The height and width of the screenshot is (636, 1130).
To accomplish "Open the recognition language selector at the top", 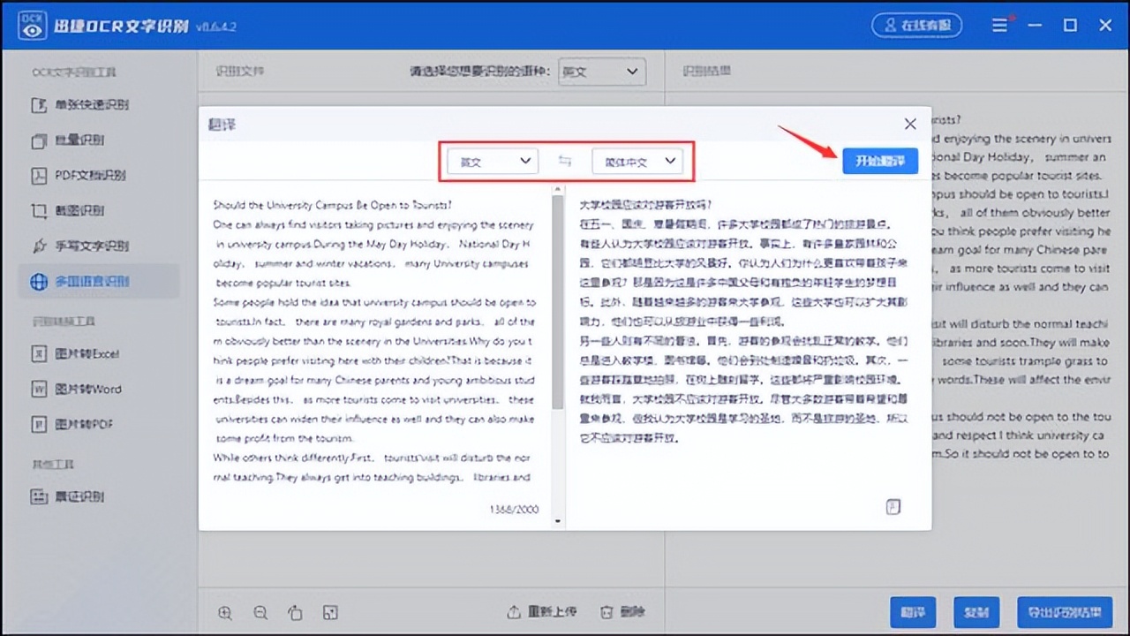I will pos(601,72).
